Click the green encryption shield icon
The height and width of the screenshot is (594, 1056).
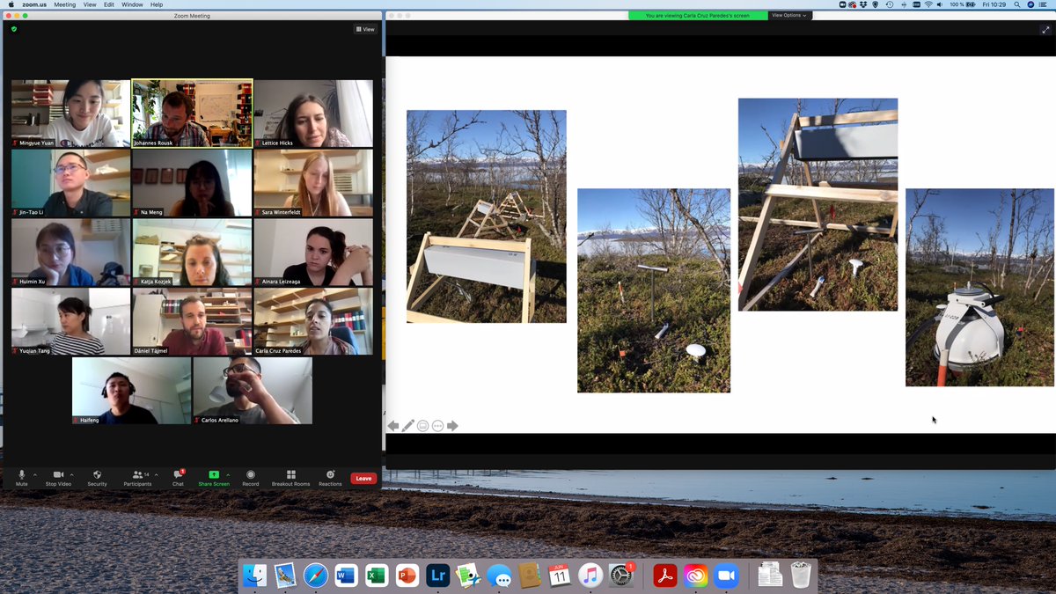pos(13,29)
